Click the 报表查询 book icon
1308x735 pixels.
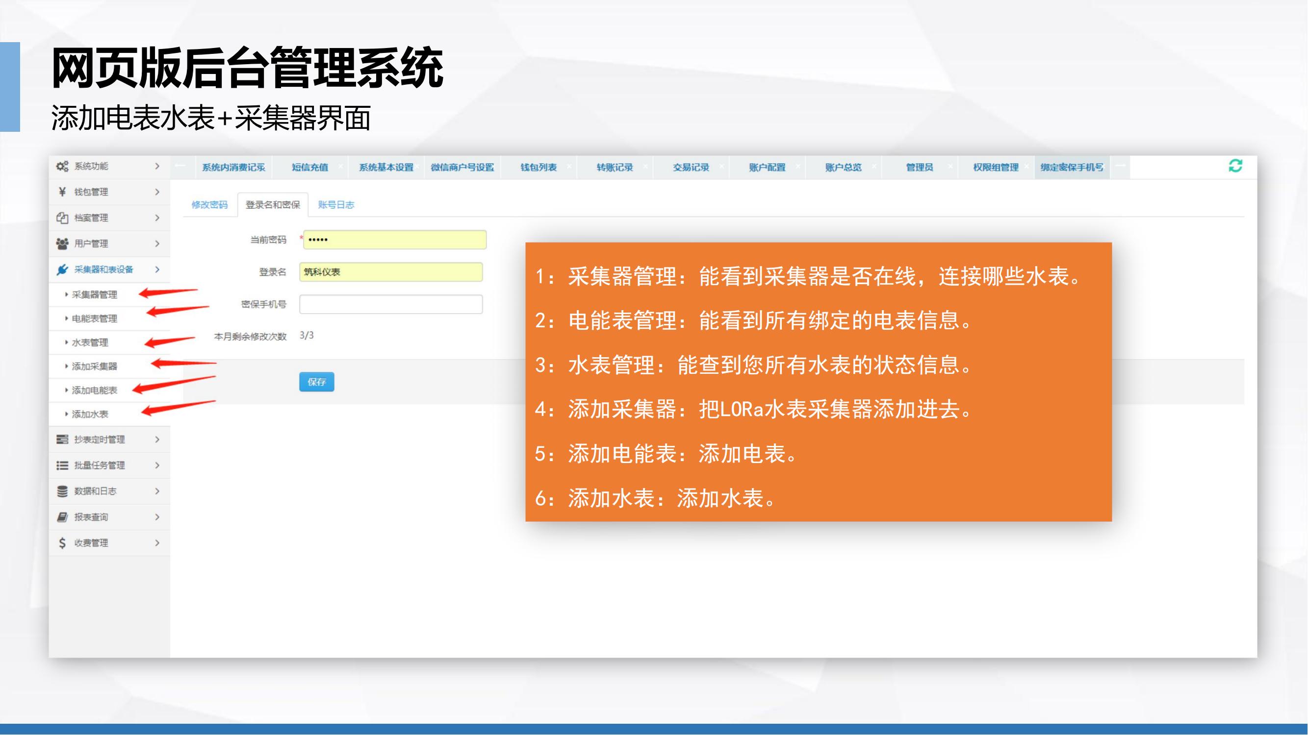[62, 517]
